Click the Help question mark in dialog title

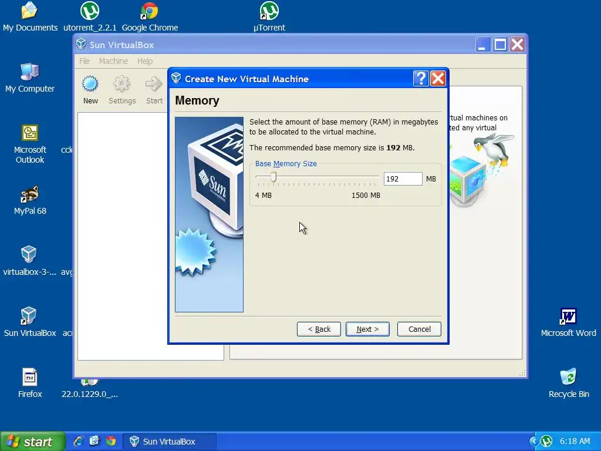pos(421,79)
